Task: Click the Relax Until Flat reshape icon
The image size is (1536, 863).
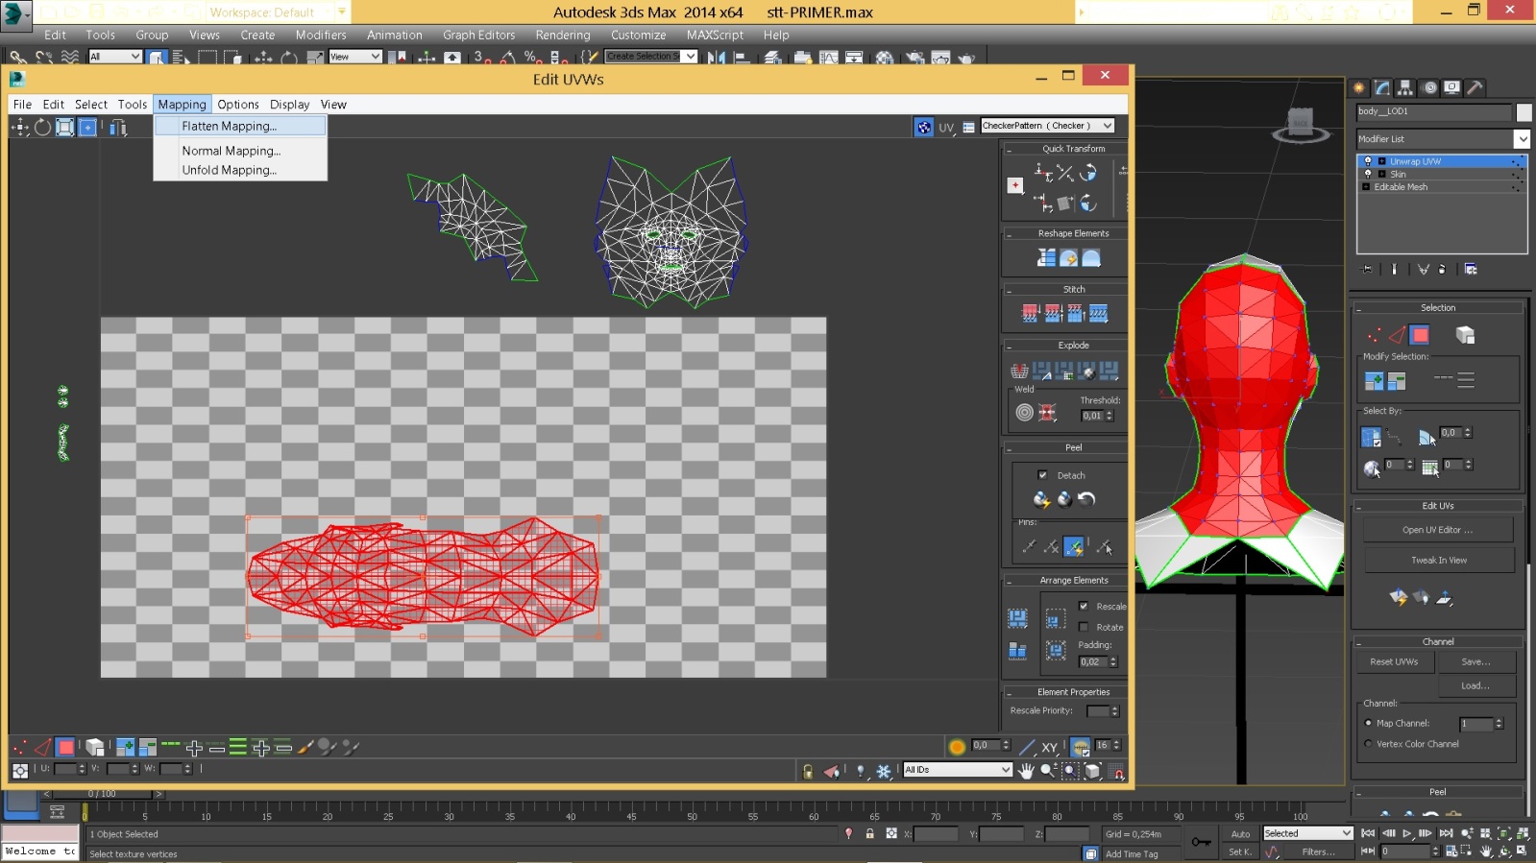Action: [x=1068, y=257]
